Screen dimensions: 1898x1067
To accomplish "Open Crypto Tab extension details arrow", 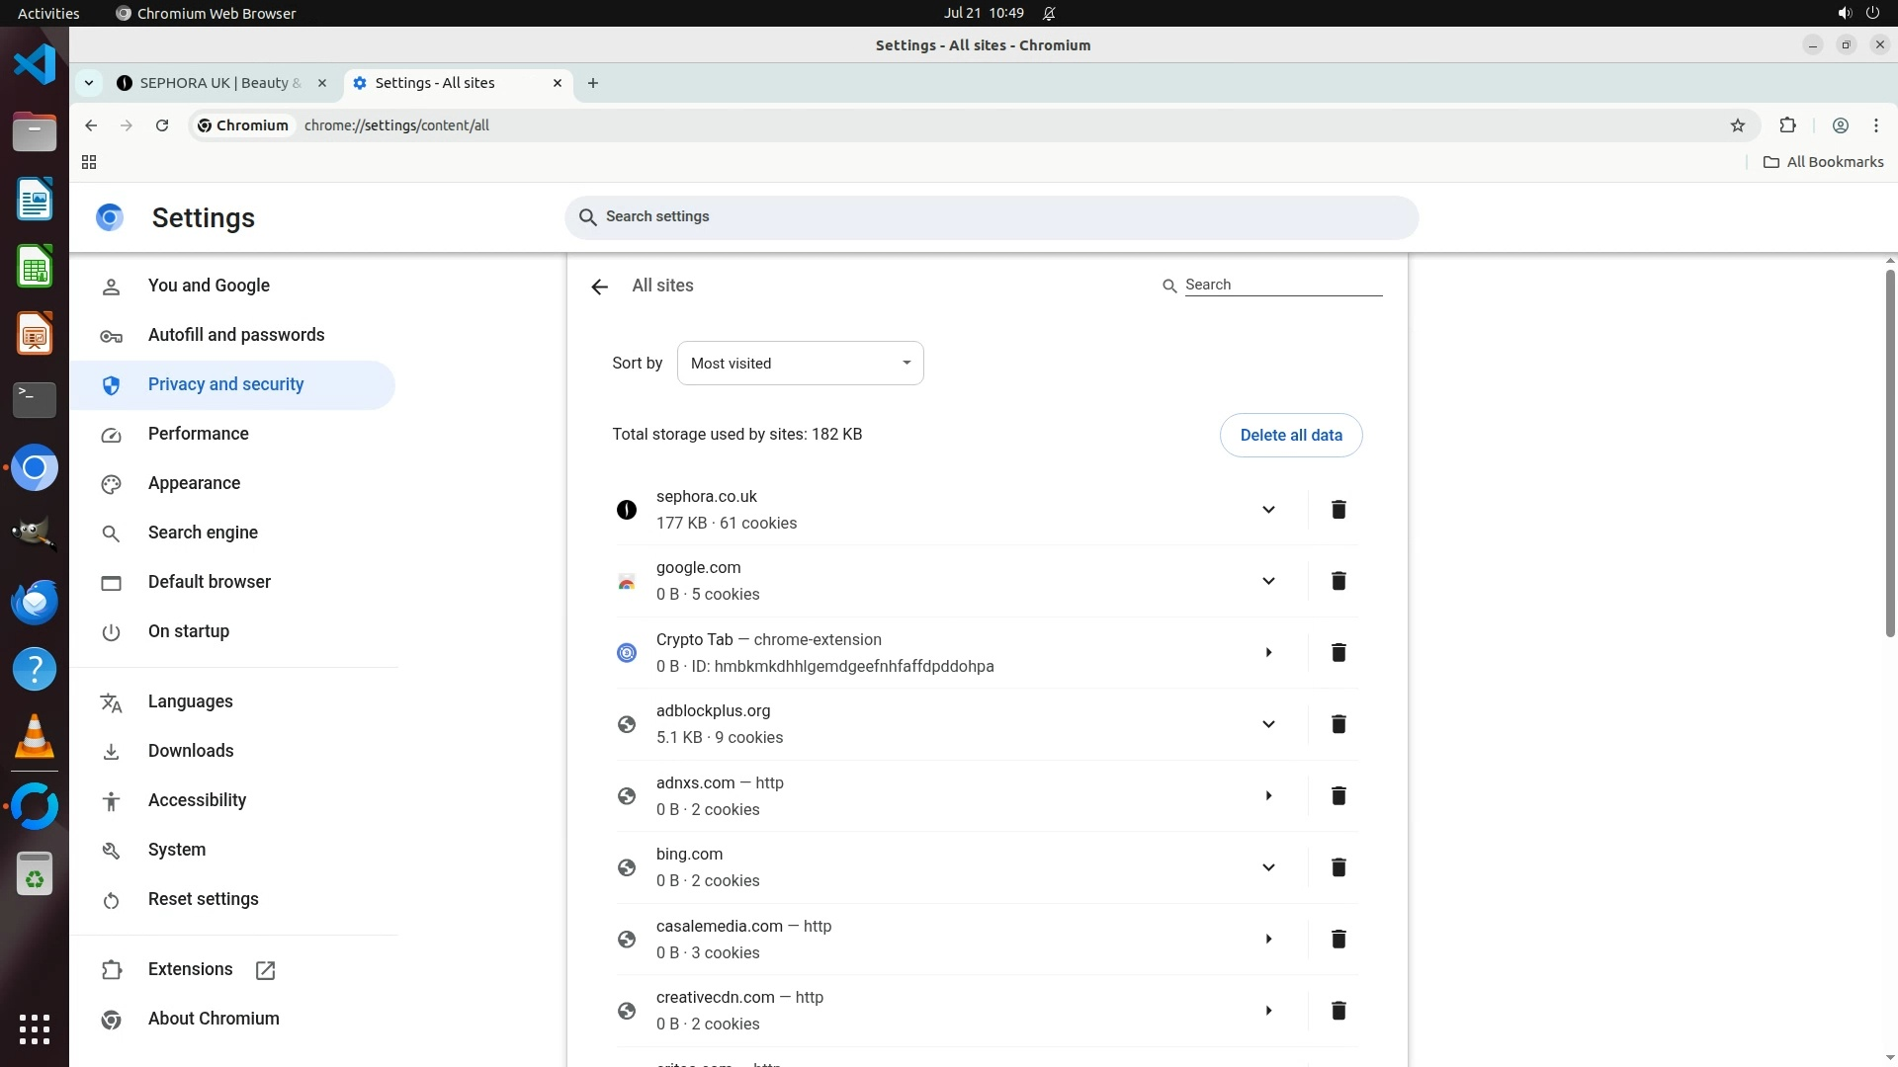I will click(x=1268, y=653).
